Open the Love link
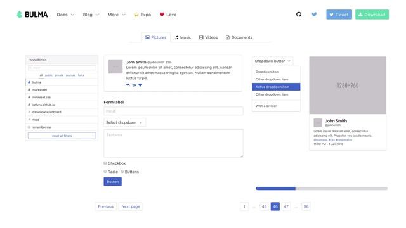This screenshot has width=406, height=228. point(168,15)
